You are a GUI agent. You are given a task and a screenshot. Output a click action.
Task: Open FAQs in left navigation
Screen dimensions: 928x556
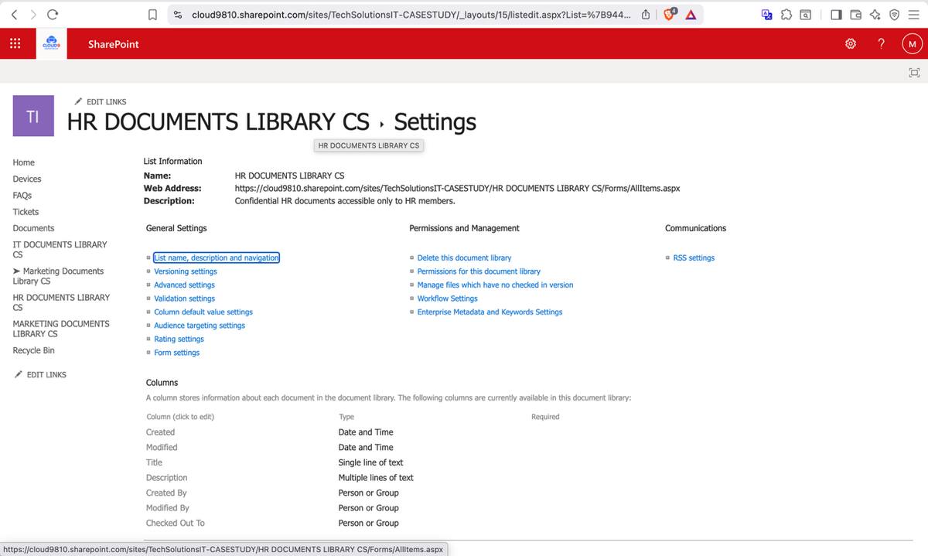pyautogui.click(x=22, y=195)
